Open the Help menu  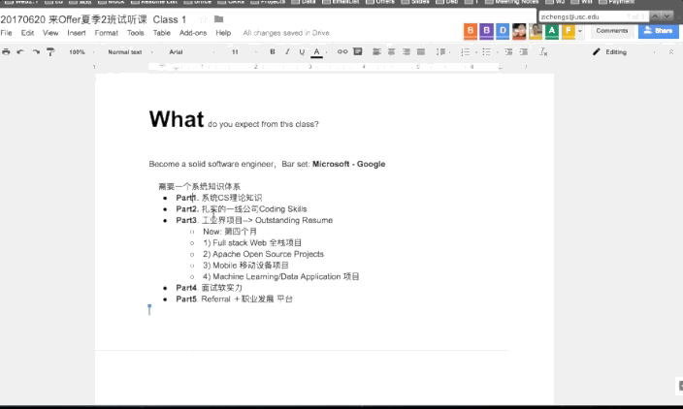(223, 33)
